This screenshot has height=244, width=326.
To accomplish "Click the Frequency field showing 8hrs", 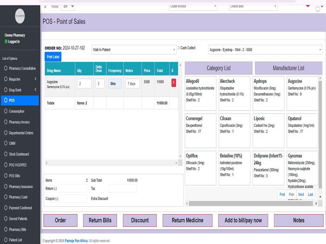I will click(x=115, y=84).
